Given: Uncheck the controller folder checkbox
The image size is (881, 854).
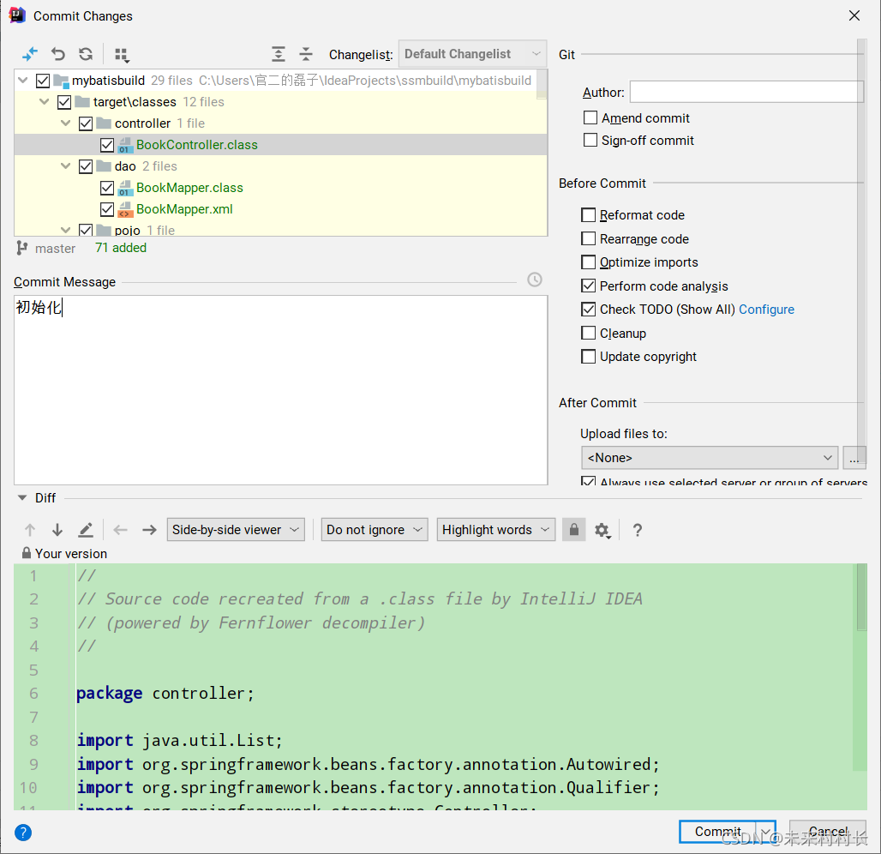Looking at the screenshot, I should point(86,123).
